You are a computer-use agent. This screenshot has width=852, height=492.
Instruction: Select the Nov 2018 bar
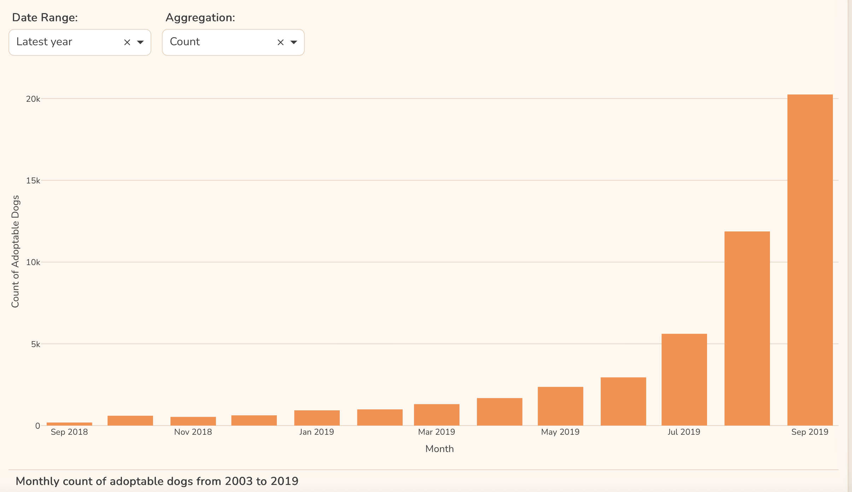coord(193,421)
